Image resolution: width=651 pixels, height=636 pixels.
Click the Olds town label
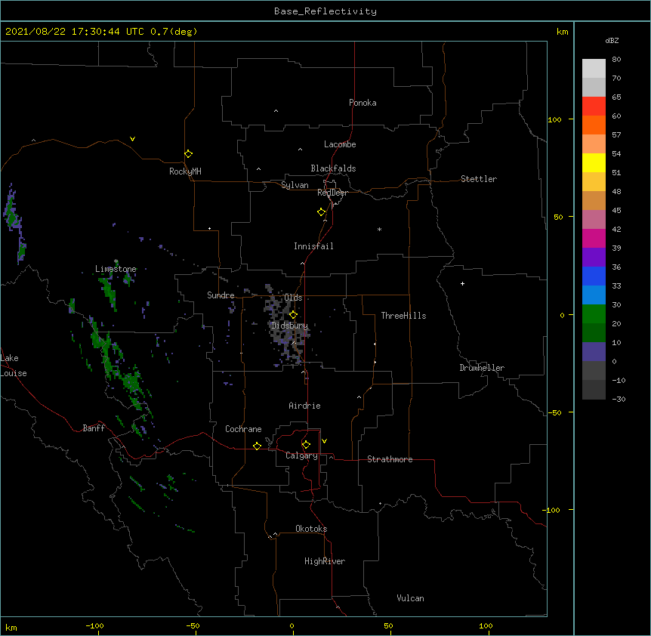293,298
